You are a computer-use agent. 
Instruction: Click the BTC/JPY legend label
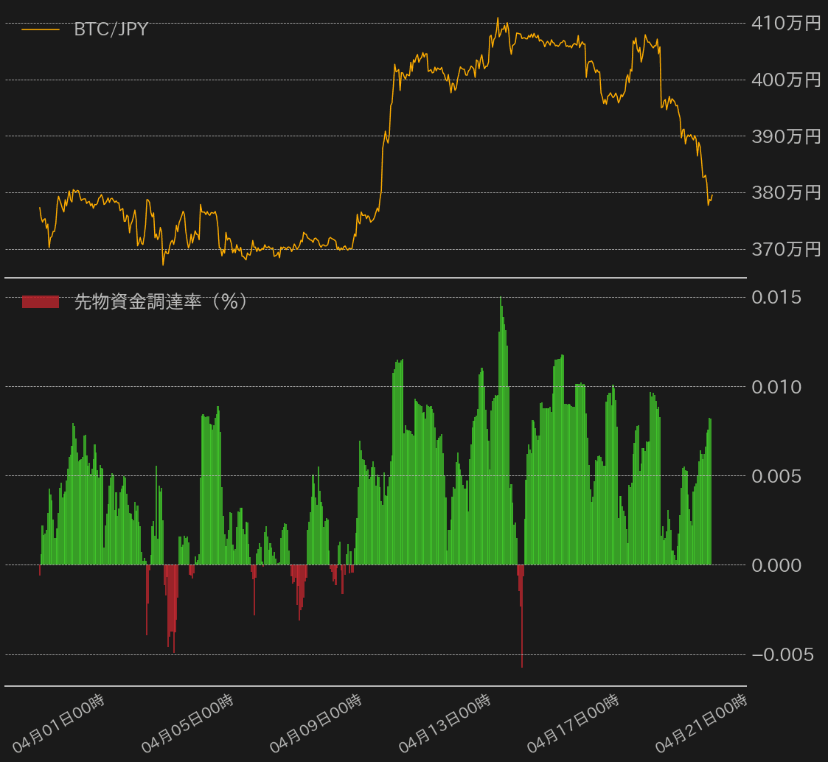point(111,29)
